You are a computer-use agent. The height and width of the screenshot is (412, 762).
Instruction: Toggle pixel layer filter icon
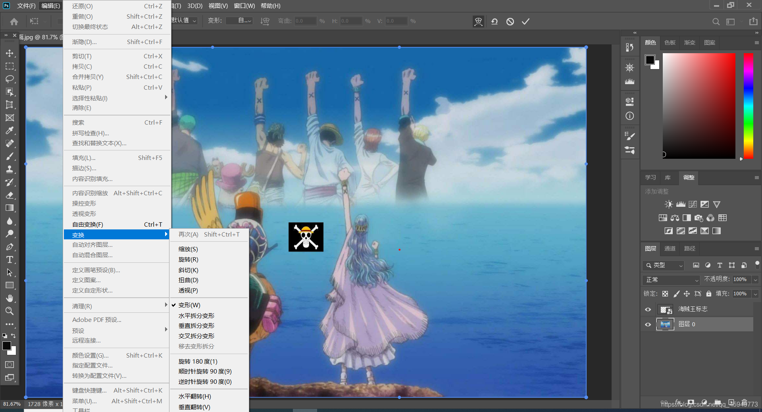(x=696, y=265)
